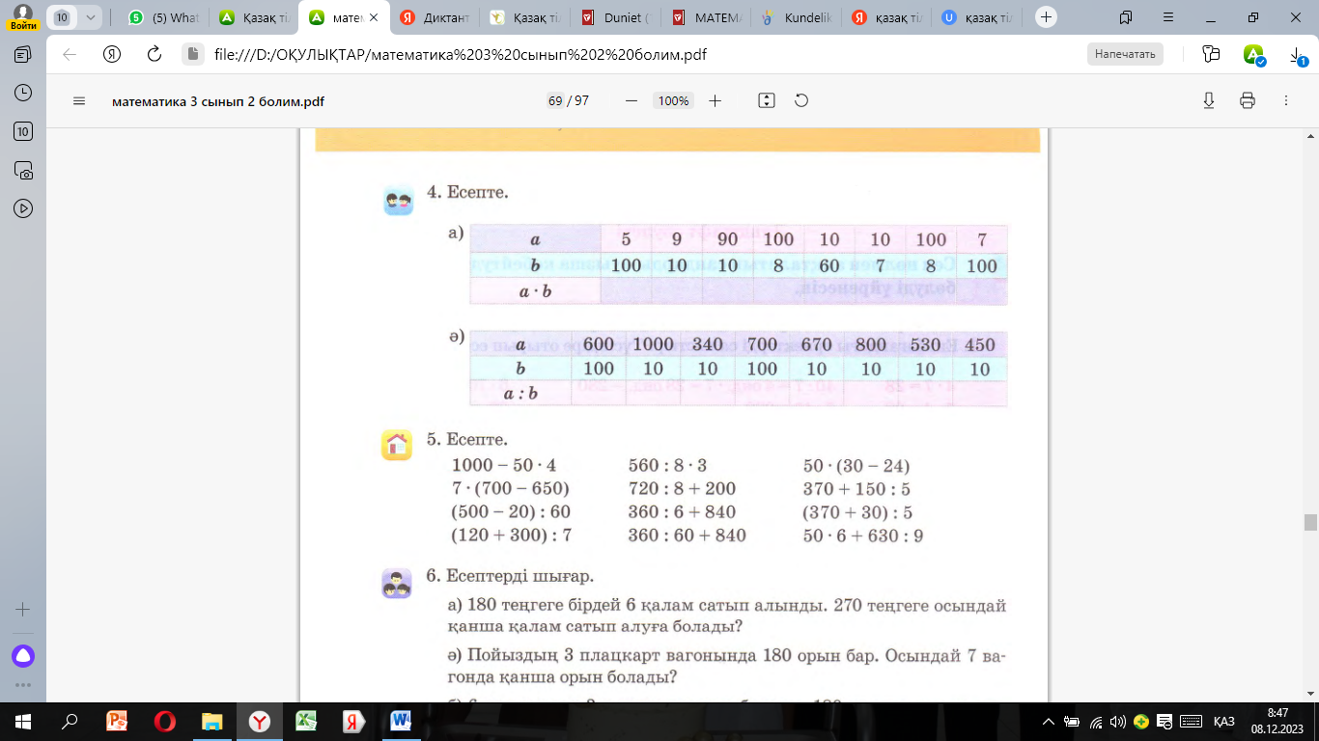Open the collections icon next to Напечатать
1319x741 pixels.
[x=1211, y=54]
